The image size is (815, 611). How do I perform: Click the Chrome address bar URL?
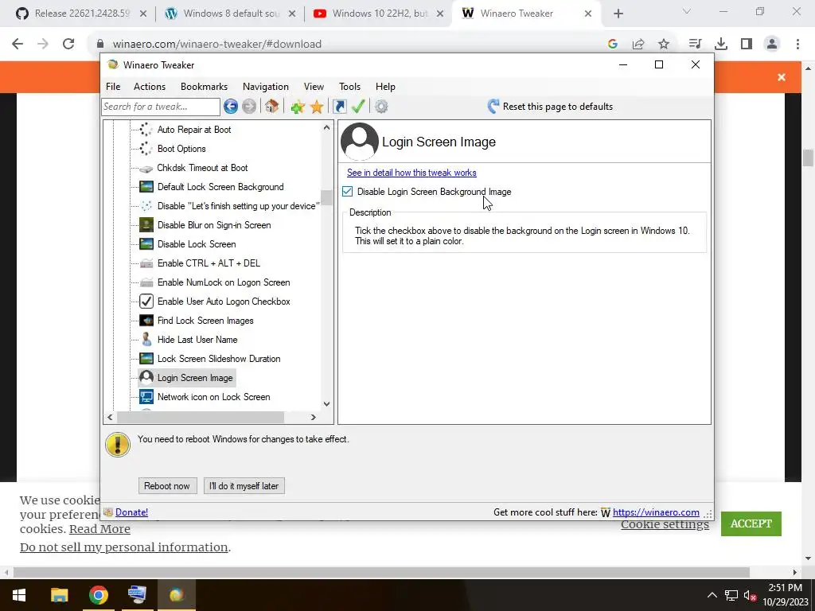216,45
